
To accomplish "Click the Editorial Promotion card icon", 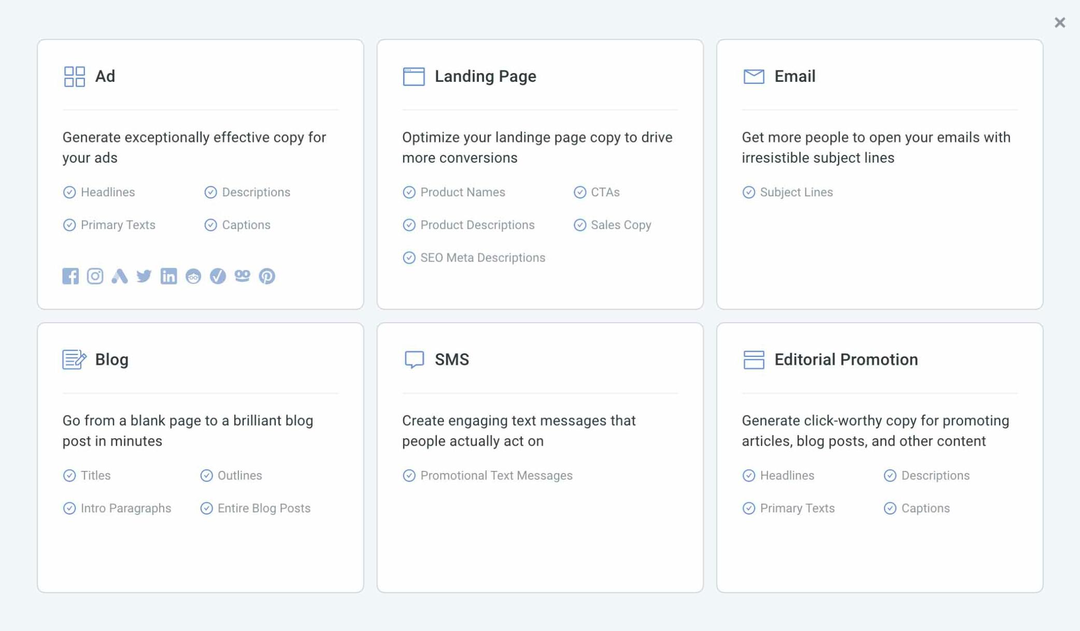I will (754, 360).
